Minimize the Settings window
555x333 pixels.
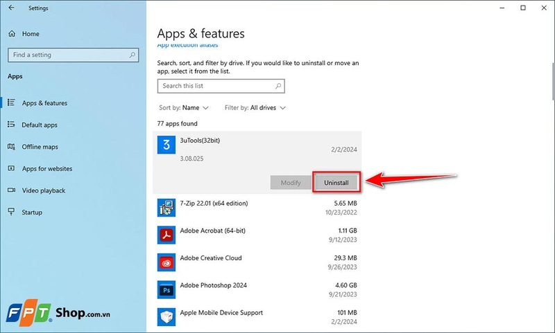(x=502, y=8)
